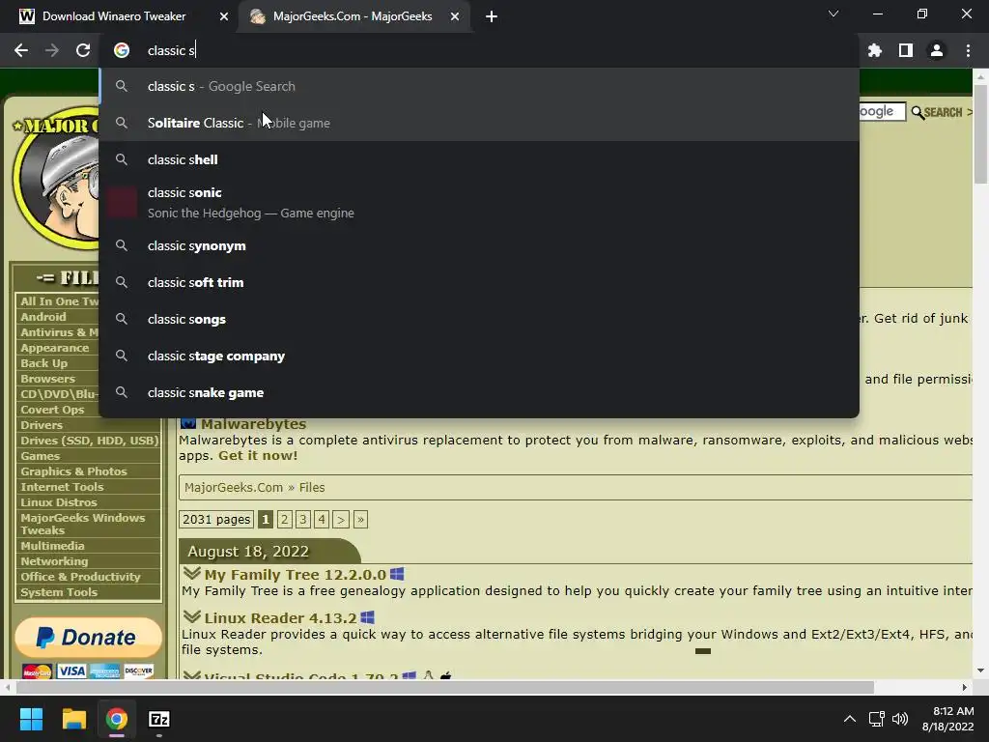Go to next page with > button
The height and width of the screenshot is (742, 989).
coord(341,519)
